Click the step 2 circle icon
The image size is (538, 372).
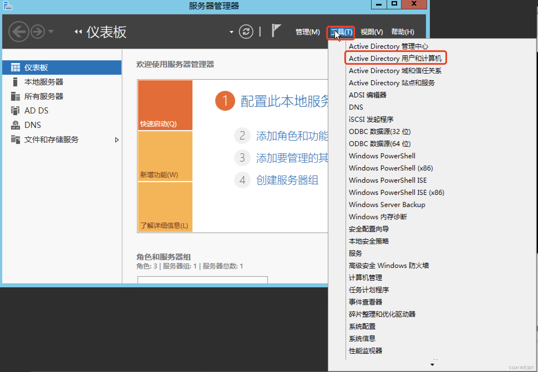point(242,136)
